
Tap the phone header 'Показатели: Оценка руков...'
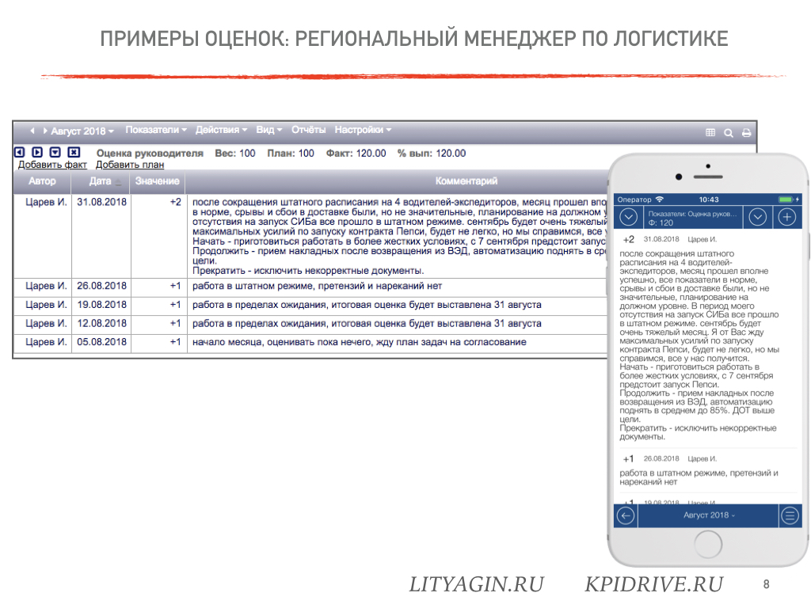click(x=692, y=218)
